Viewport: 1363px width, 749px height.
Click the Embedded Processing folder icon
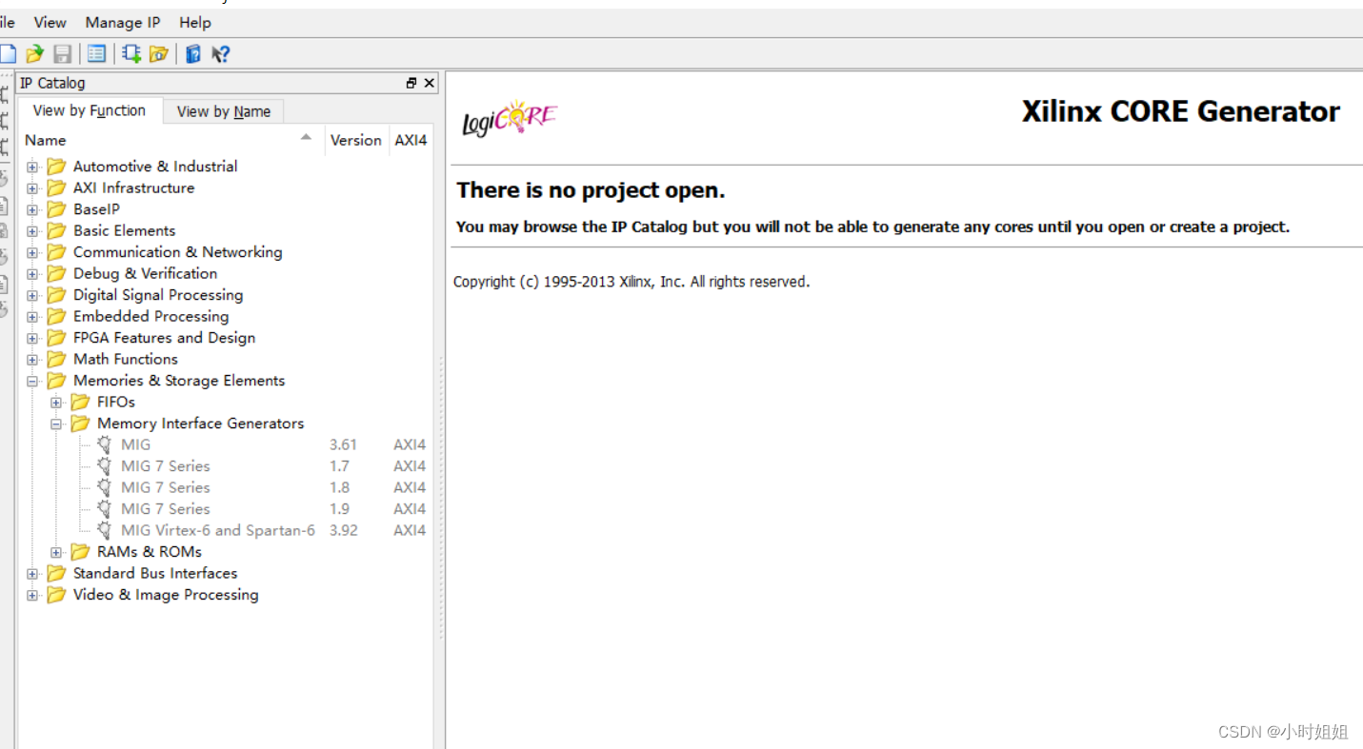pyautogui.click(x=57, y=317)
